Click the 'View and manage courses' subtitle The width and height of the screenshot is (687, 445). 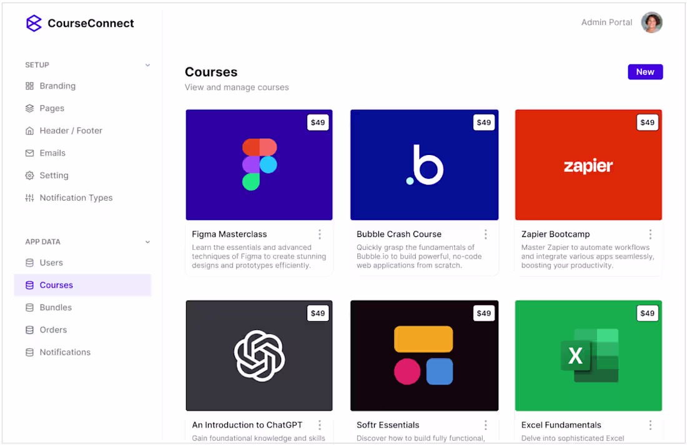click(237, 87)
